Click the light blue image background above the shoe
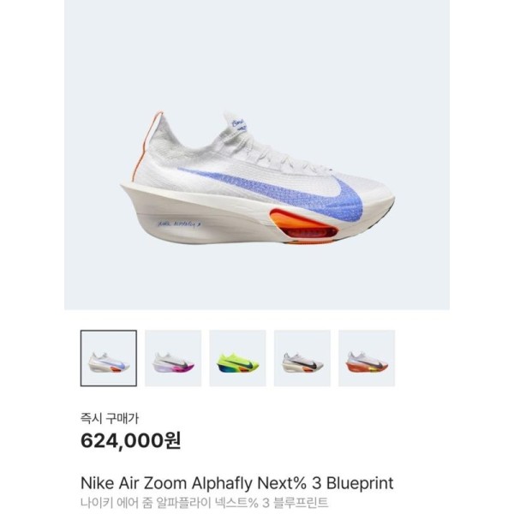The height and width of the screenshot is (514, 514). pyautogui.click(x=257, y=56)
